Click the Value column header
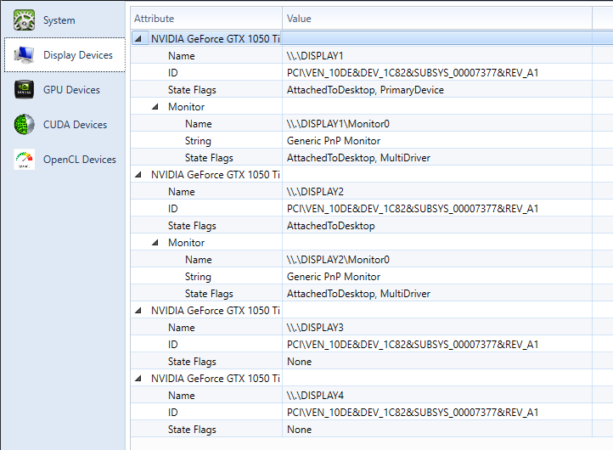This screenshot has height=450, width=613. (x=437, y=19)
